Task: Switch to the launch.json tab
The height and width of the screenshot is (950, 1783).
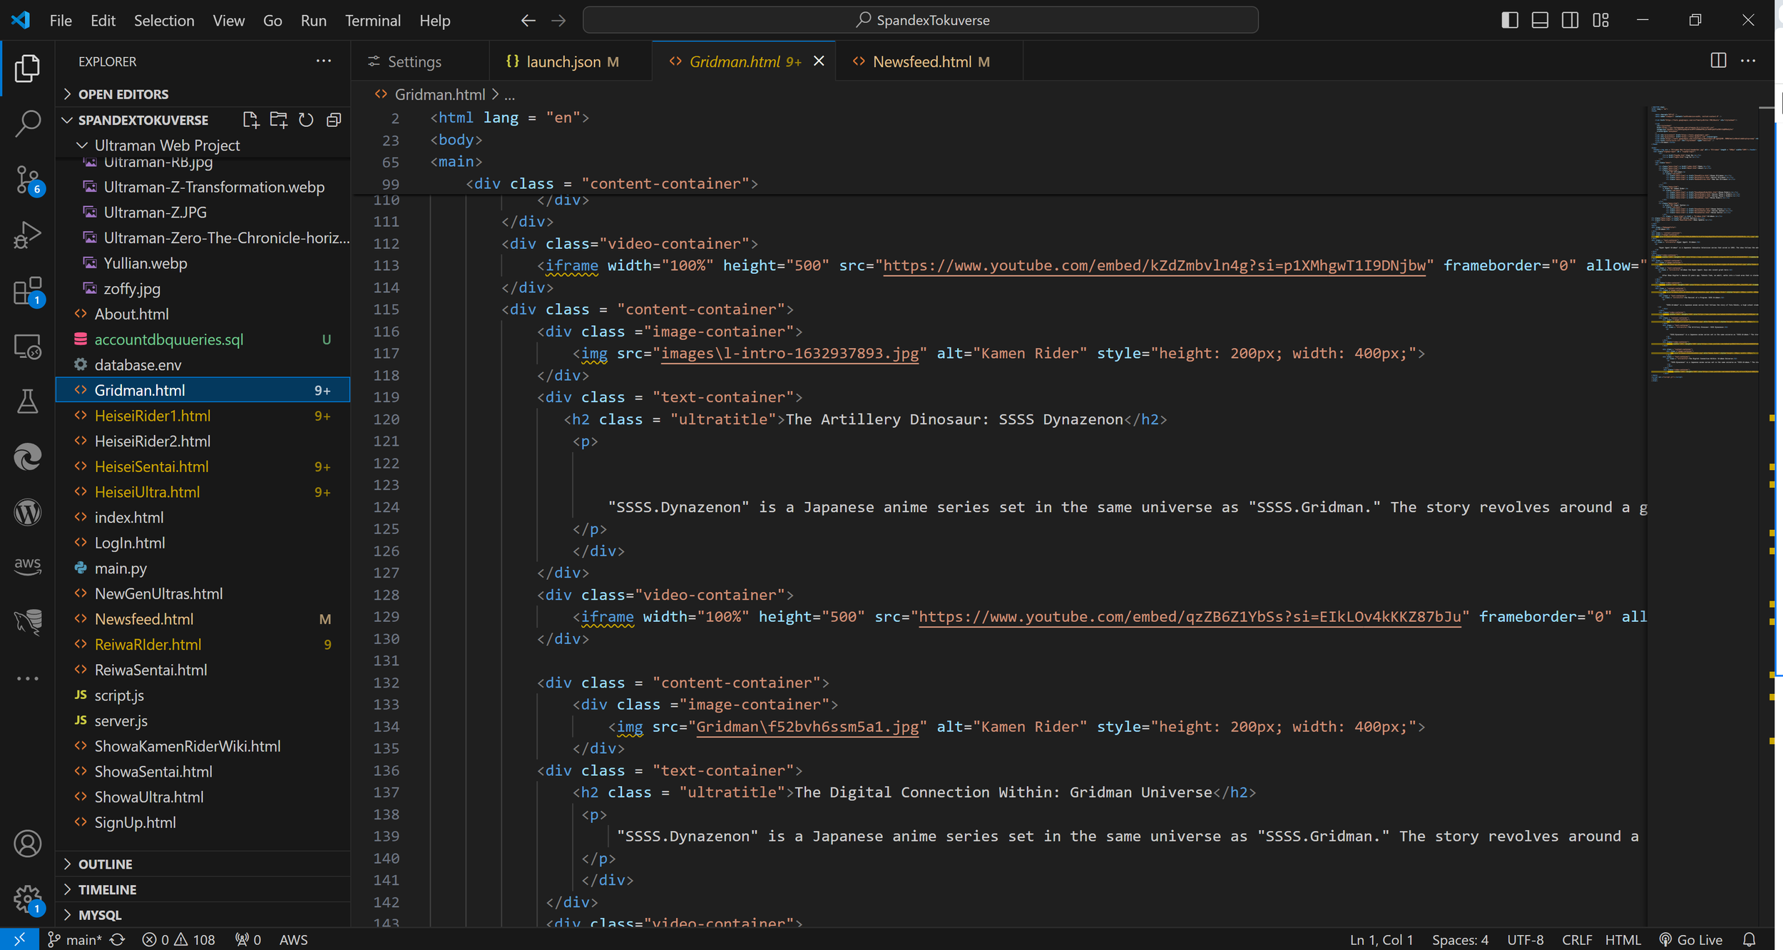Action: 571,61
